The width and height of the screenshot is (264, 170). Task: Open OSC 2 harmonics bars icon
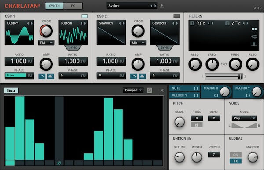pyautogui.click(x=142, y=76)
